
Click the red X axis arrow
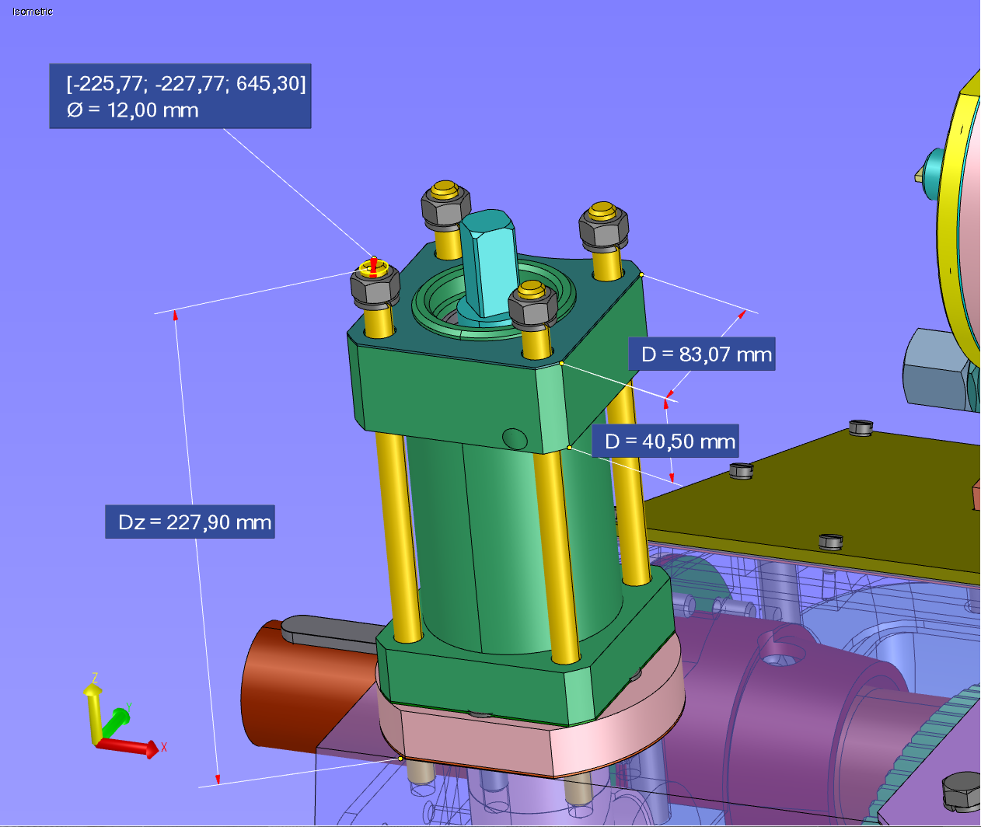pyautogui.click(x=129, y=747)
